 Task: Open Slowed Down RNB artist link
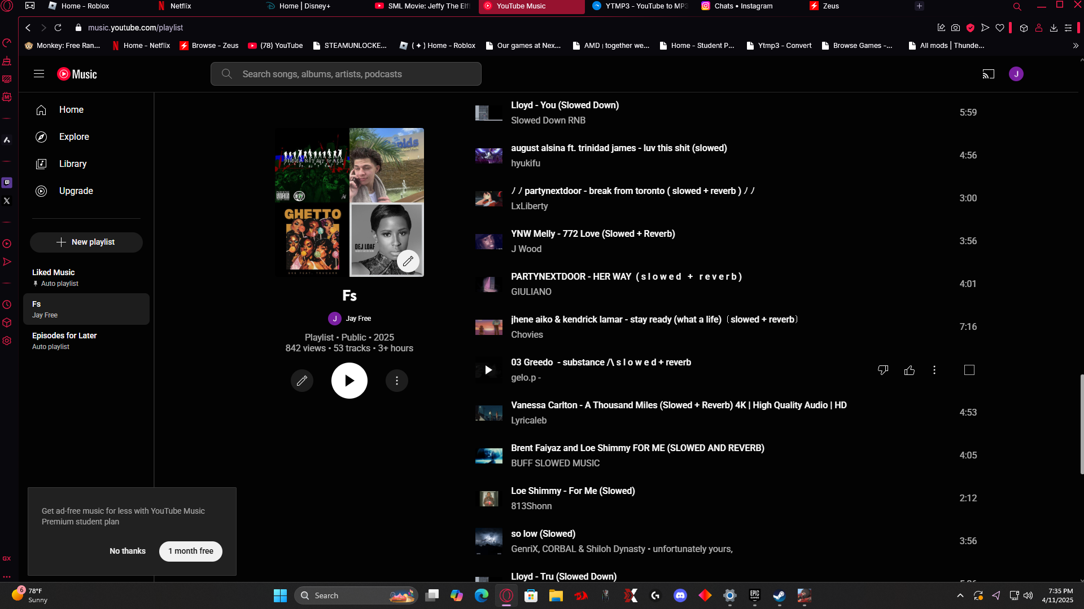(x=548, y=120)
